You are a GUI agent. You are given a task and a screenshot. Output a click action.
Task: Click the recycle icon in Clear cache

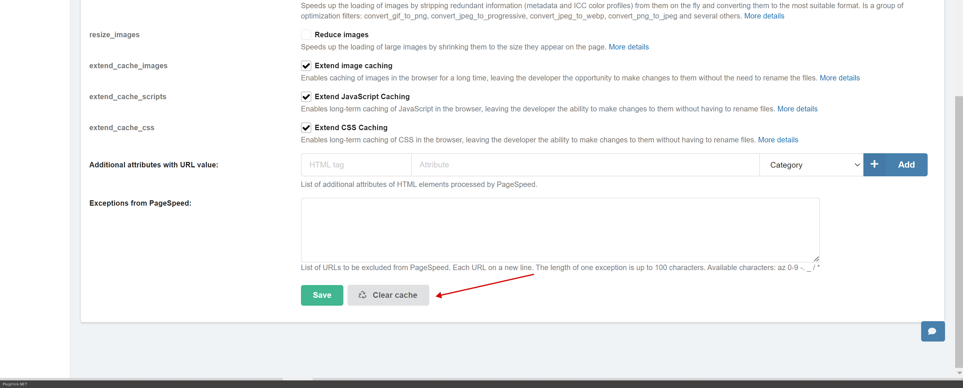[362, 295]
